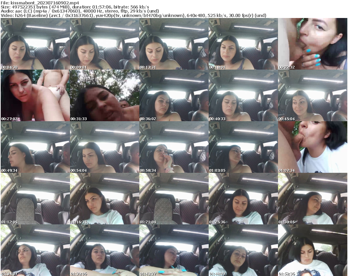The image size is (348, 276).
Task: Open the thumbnail at timestamp 00:04:30
Action: point(35,43)
